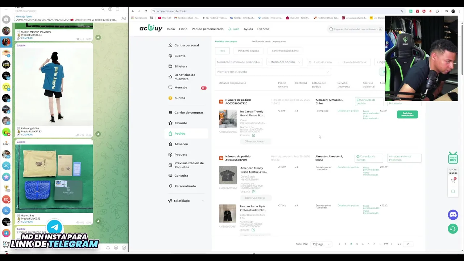This screenshot has width=464, height=261.
Task: Click COMPRAR link on Goyard Bag post
Action: (27, 221)
